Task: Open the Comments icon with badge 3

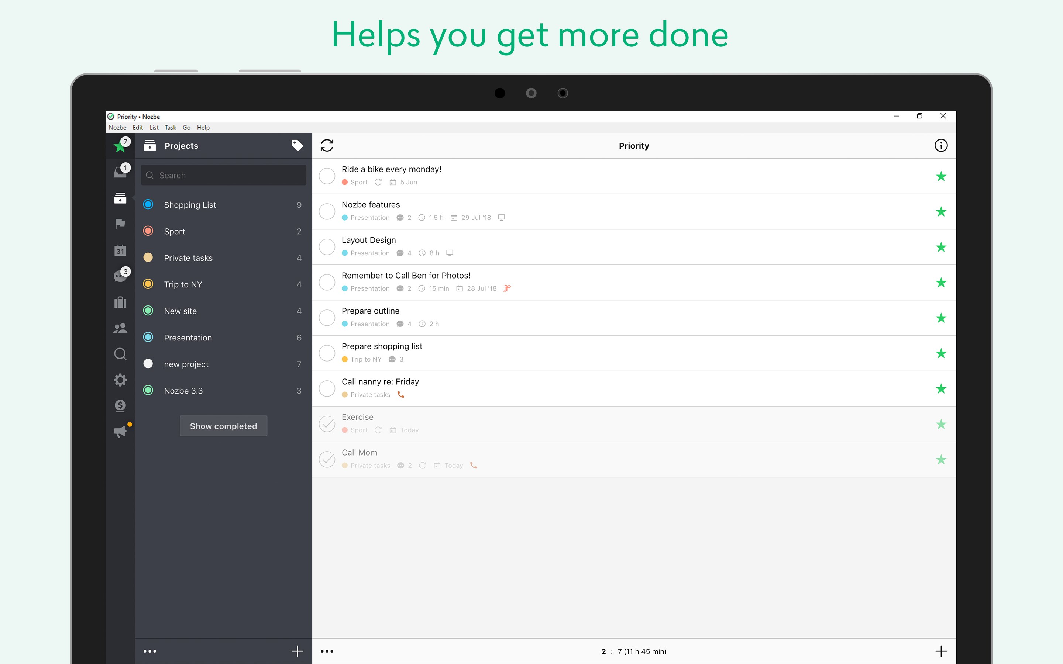Action: point(120,276)
